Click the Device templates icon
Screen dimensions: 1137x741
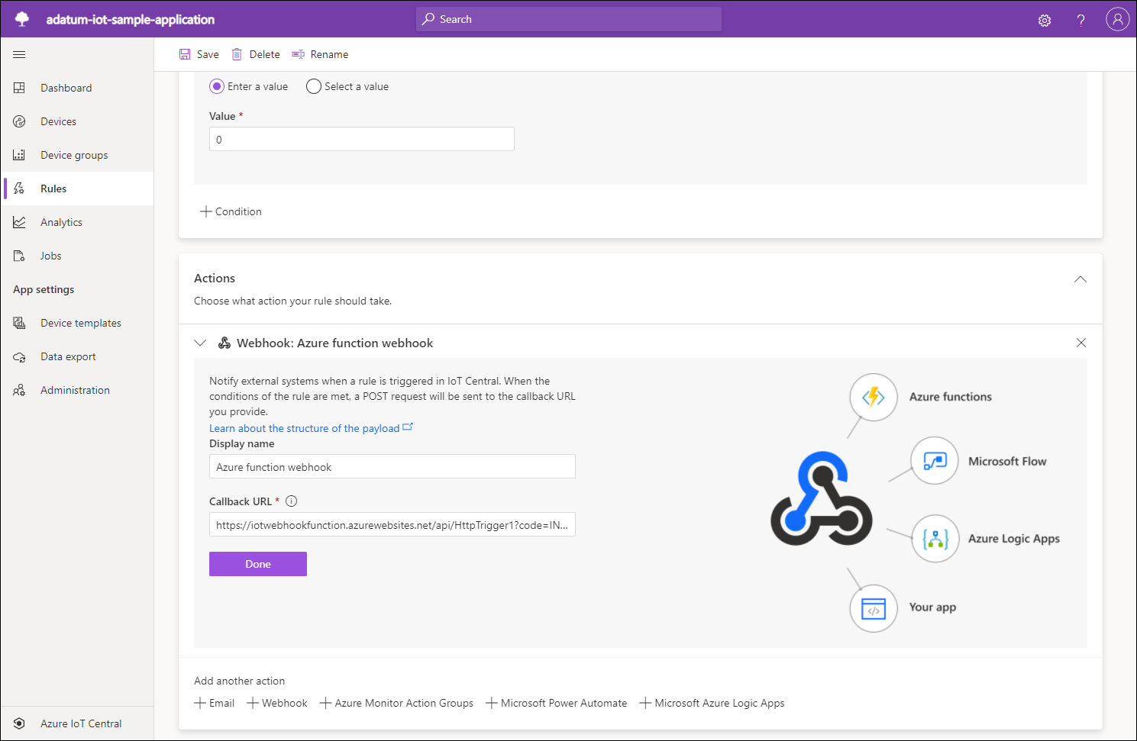(x=20, y=323)
